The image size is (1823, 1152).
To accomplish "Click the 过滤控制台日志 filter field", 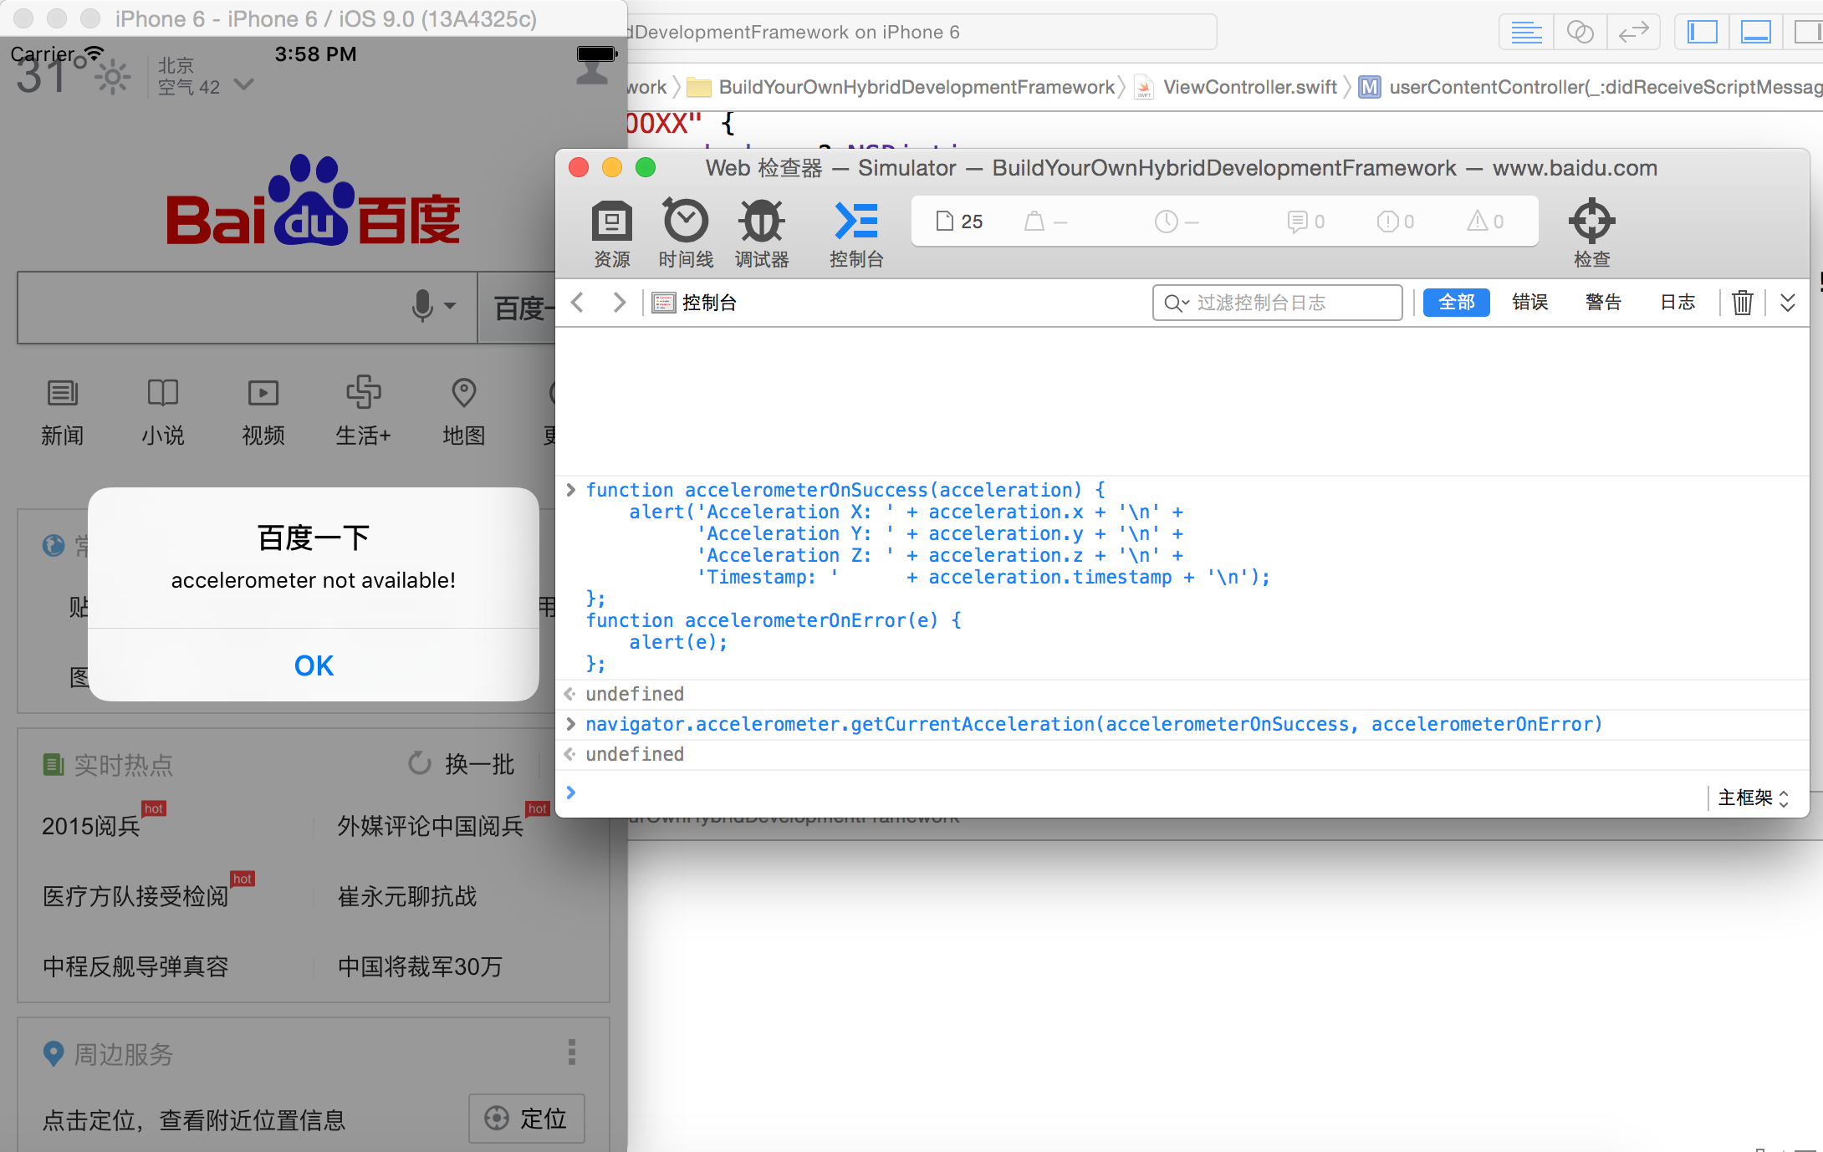I will tap(1277, 302).
